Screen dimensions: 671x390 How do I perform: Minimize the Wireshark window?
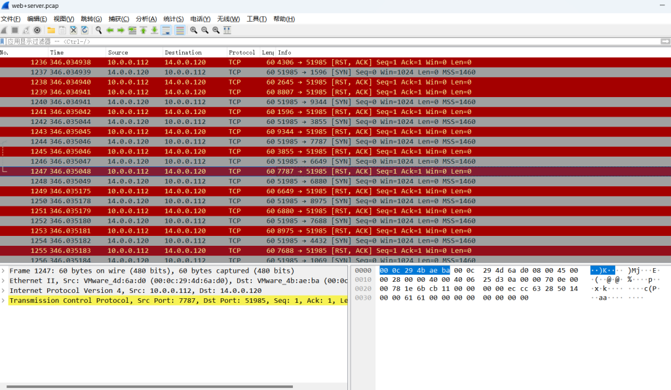tap(662, 5)
